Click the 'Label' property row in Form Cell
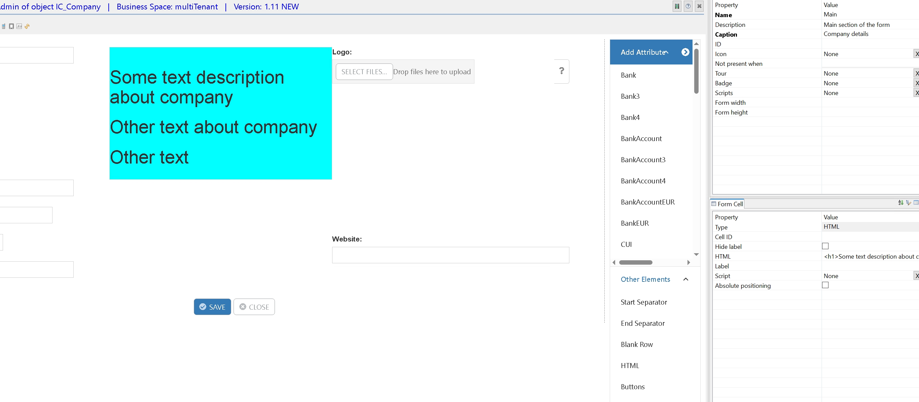 click(x=816, y=266)
